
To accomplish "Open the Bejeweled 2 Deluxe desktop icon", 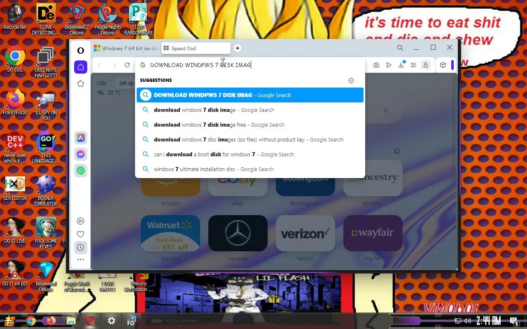I will click(x=77, y=19).
